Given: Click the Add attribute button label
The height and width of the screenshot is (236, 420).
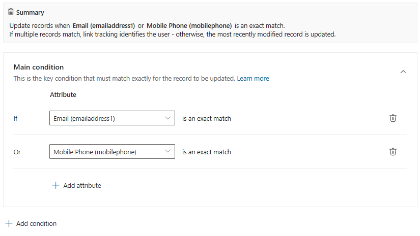Looking at the screenshot, I should (82, 185).
